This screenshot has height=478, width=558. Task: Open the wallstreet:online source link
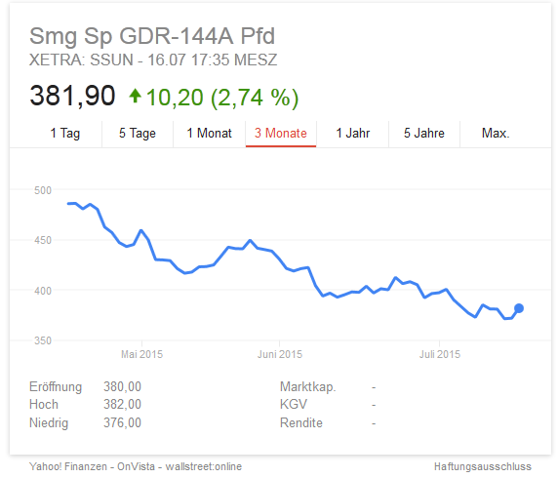coord(204,466)
